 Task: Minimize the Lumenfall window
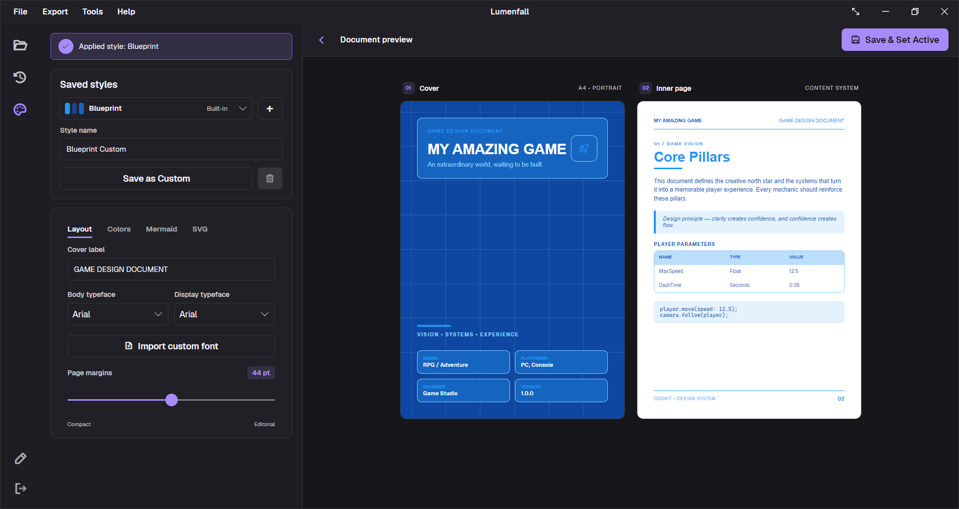coord(886,11)
